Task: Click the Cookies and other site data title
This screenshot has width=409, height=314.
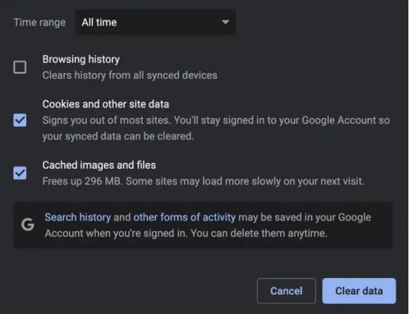Action: tap(106, 104)
